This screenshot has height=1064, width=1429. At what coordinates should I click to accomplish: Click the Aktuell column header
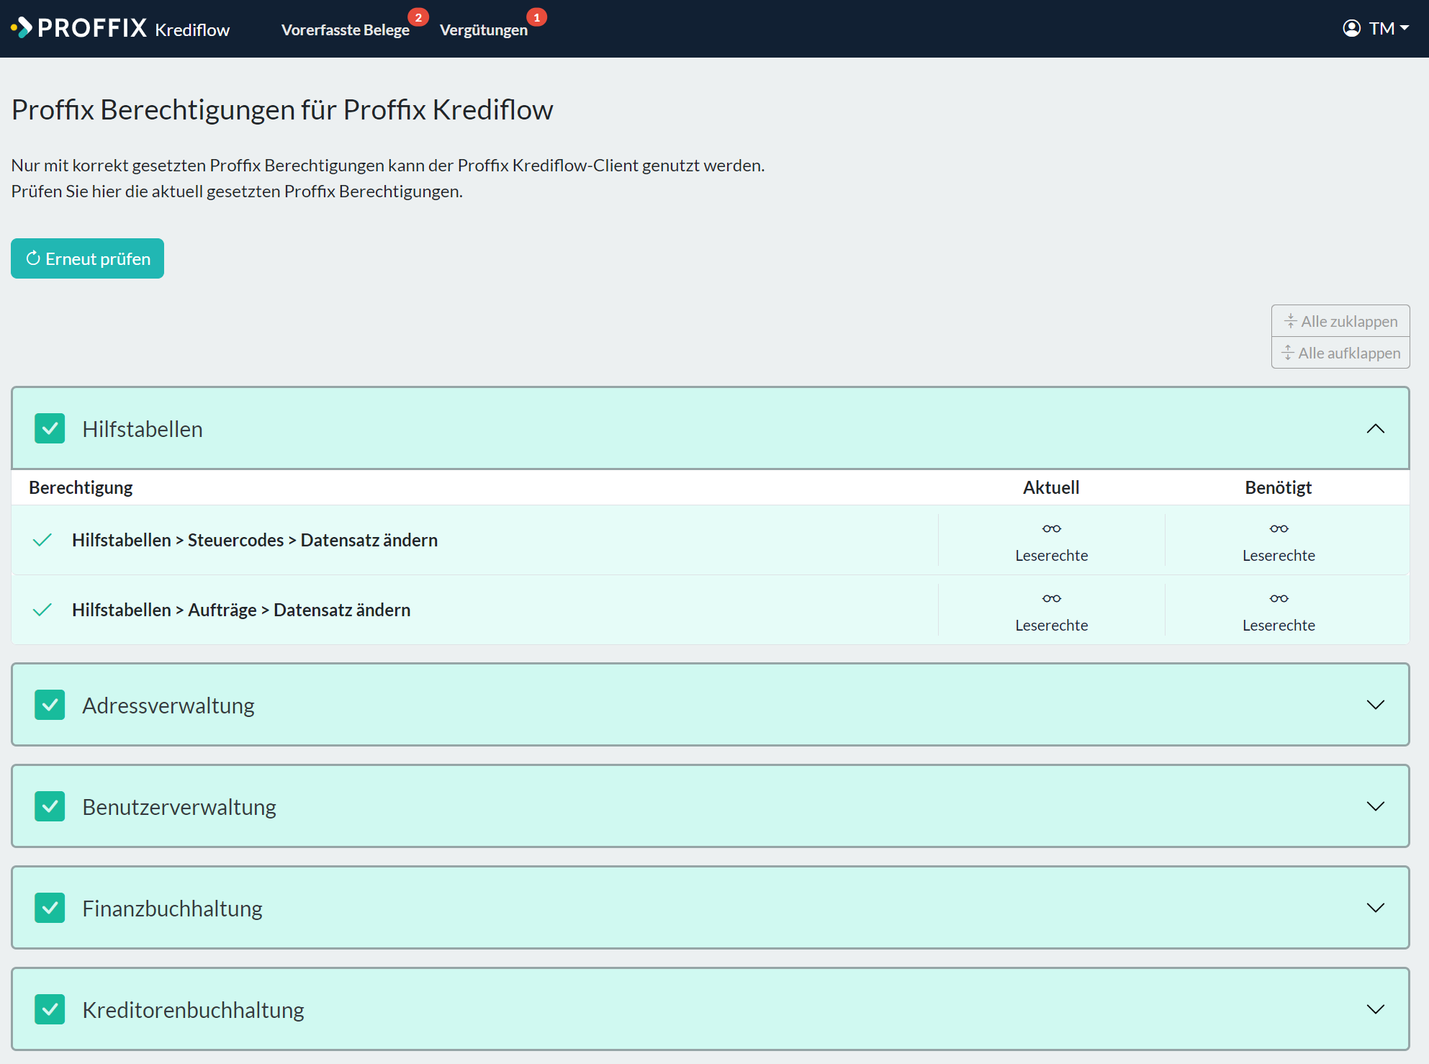pos(1051,487)
